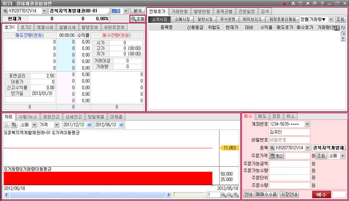Image resolution: width=349 pixels, height=201 pixels.
Task: Open the chart start date 2011/12/12 dropdown
Action: (x=89, y=125)
